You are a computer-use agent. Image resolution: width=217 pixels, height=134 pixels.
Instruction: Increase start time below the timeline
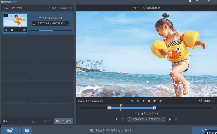(x=129, y=118)
